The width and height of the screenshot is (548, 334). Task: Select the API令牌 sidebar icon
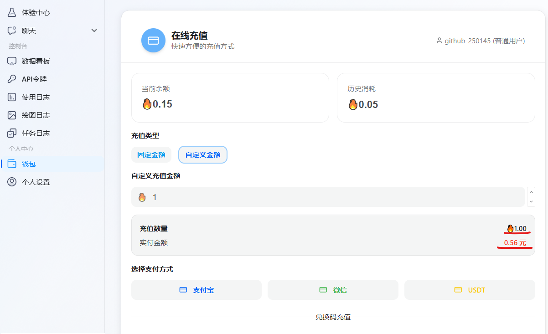pos(11,79)
